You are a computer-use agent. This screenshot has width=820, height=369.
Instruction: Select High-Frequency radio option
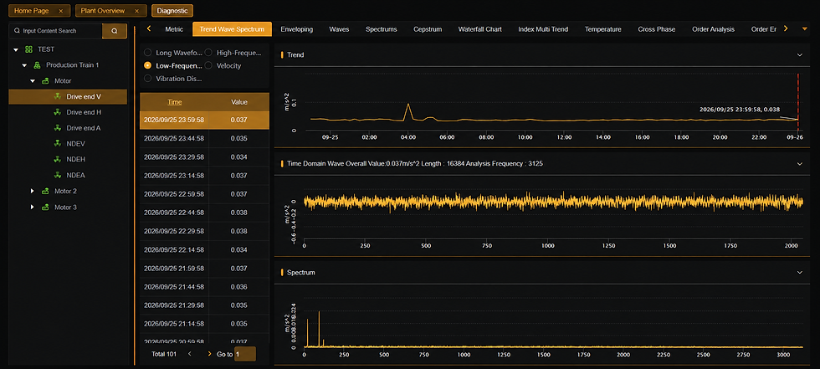pos(208,53)
